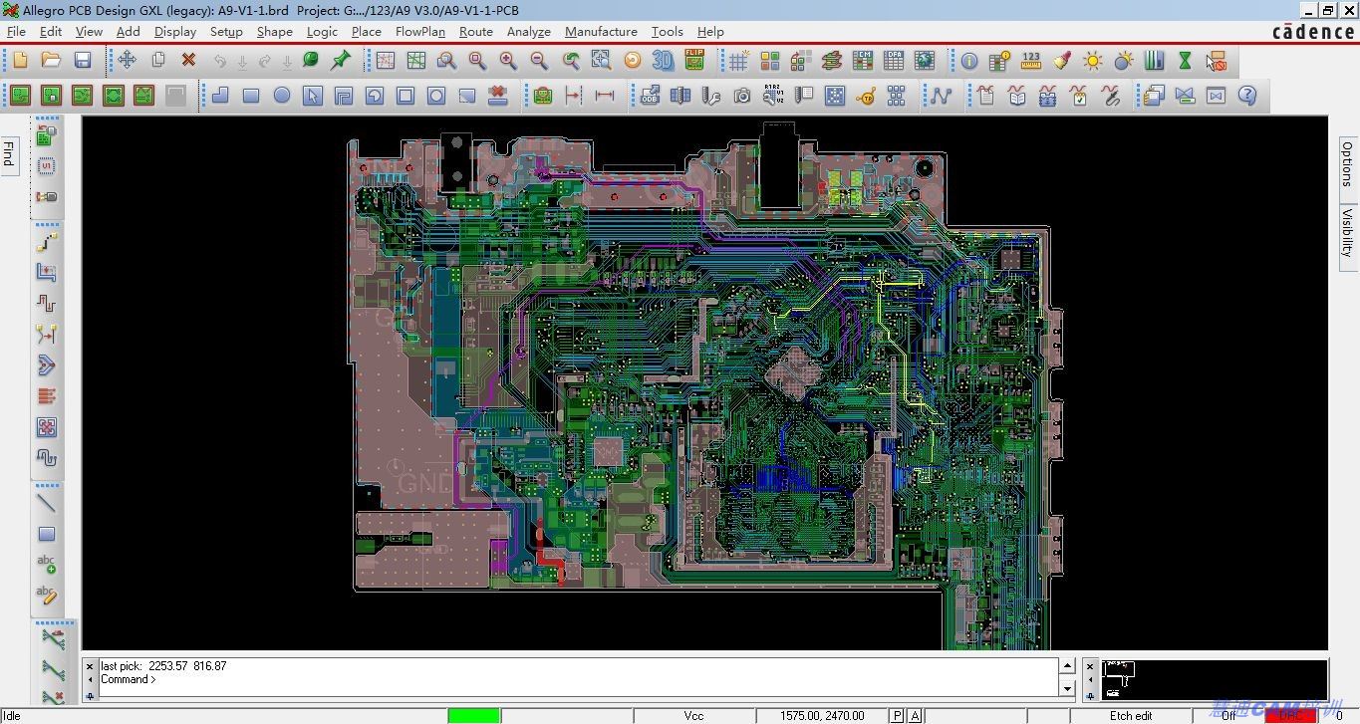Open the Display menu
Image resolution: width=1360 pixels, height=724 pixels.
point(175,32)
